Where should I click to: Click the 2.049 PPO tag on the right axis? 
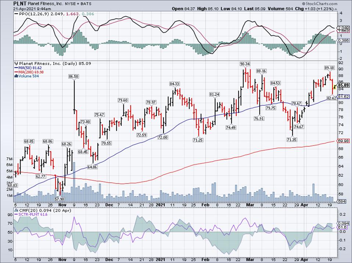point(344,28)
